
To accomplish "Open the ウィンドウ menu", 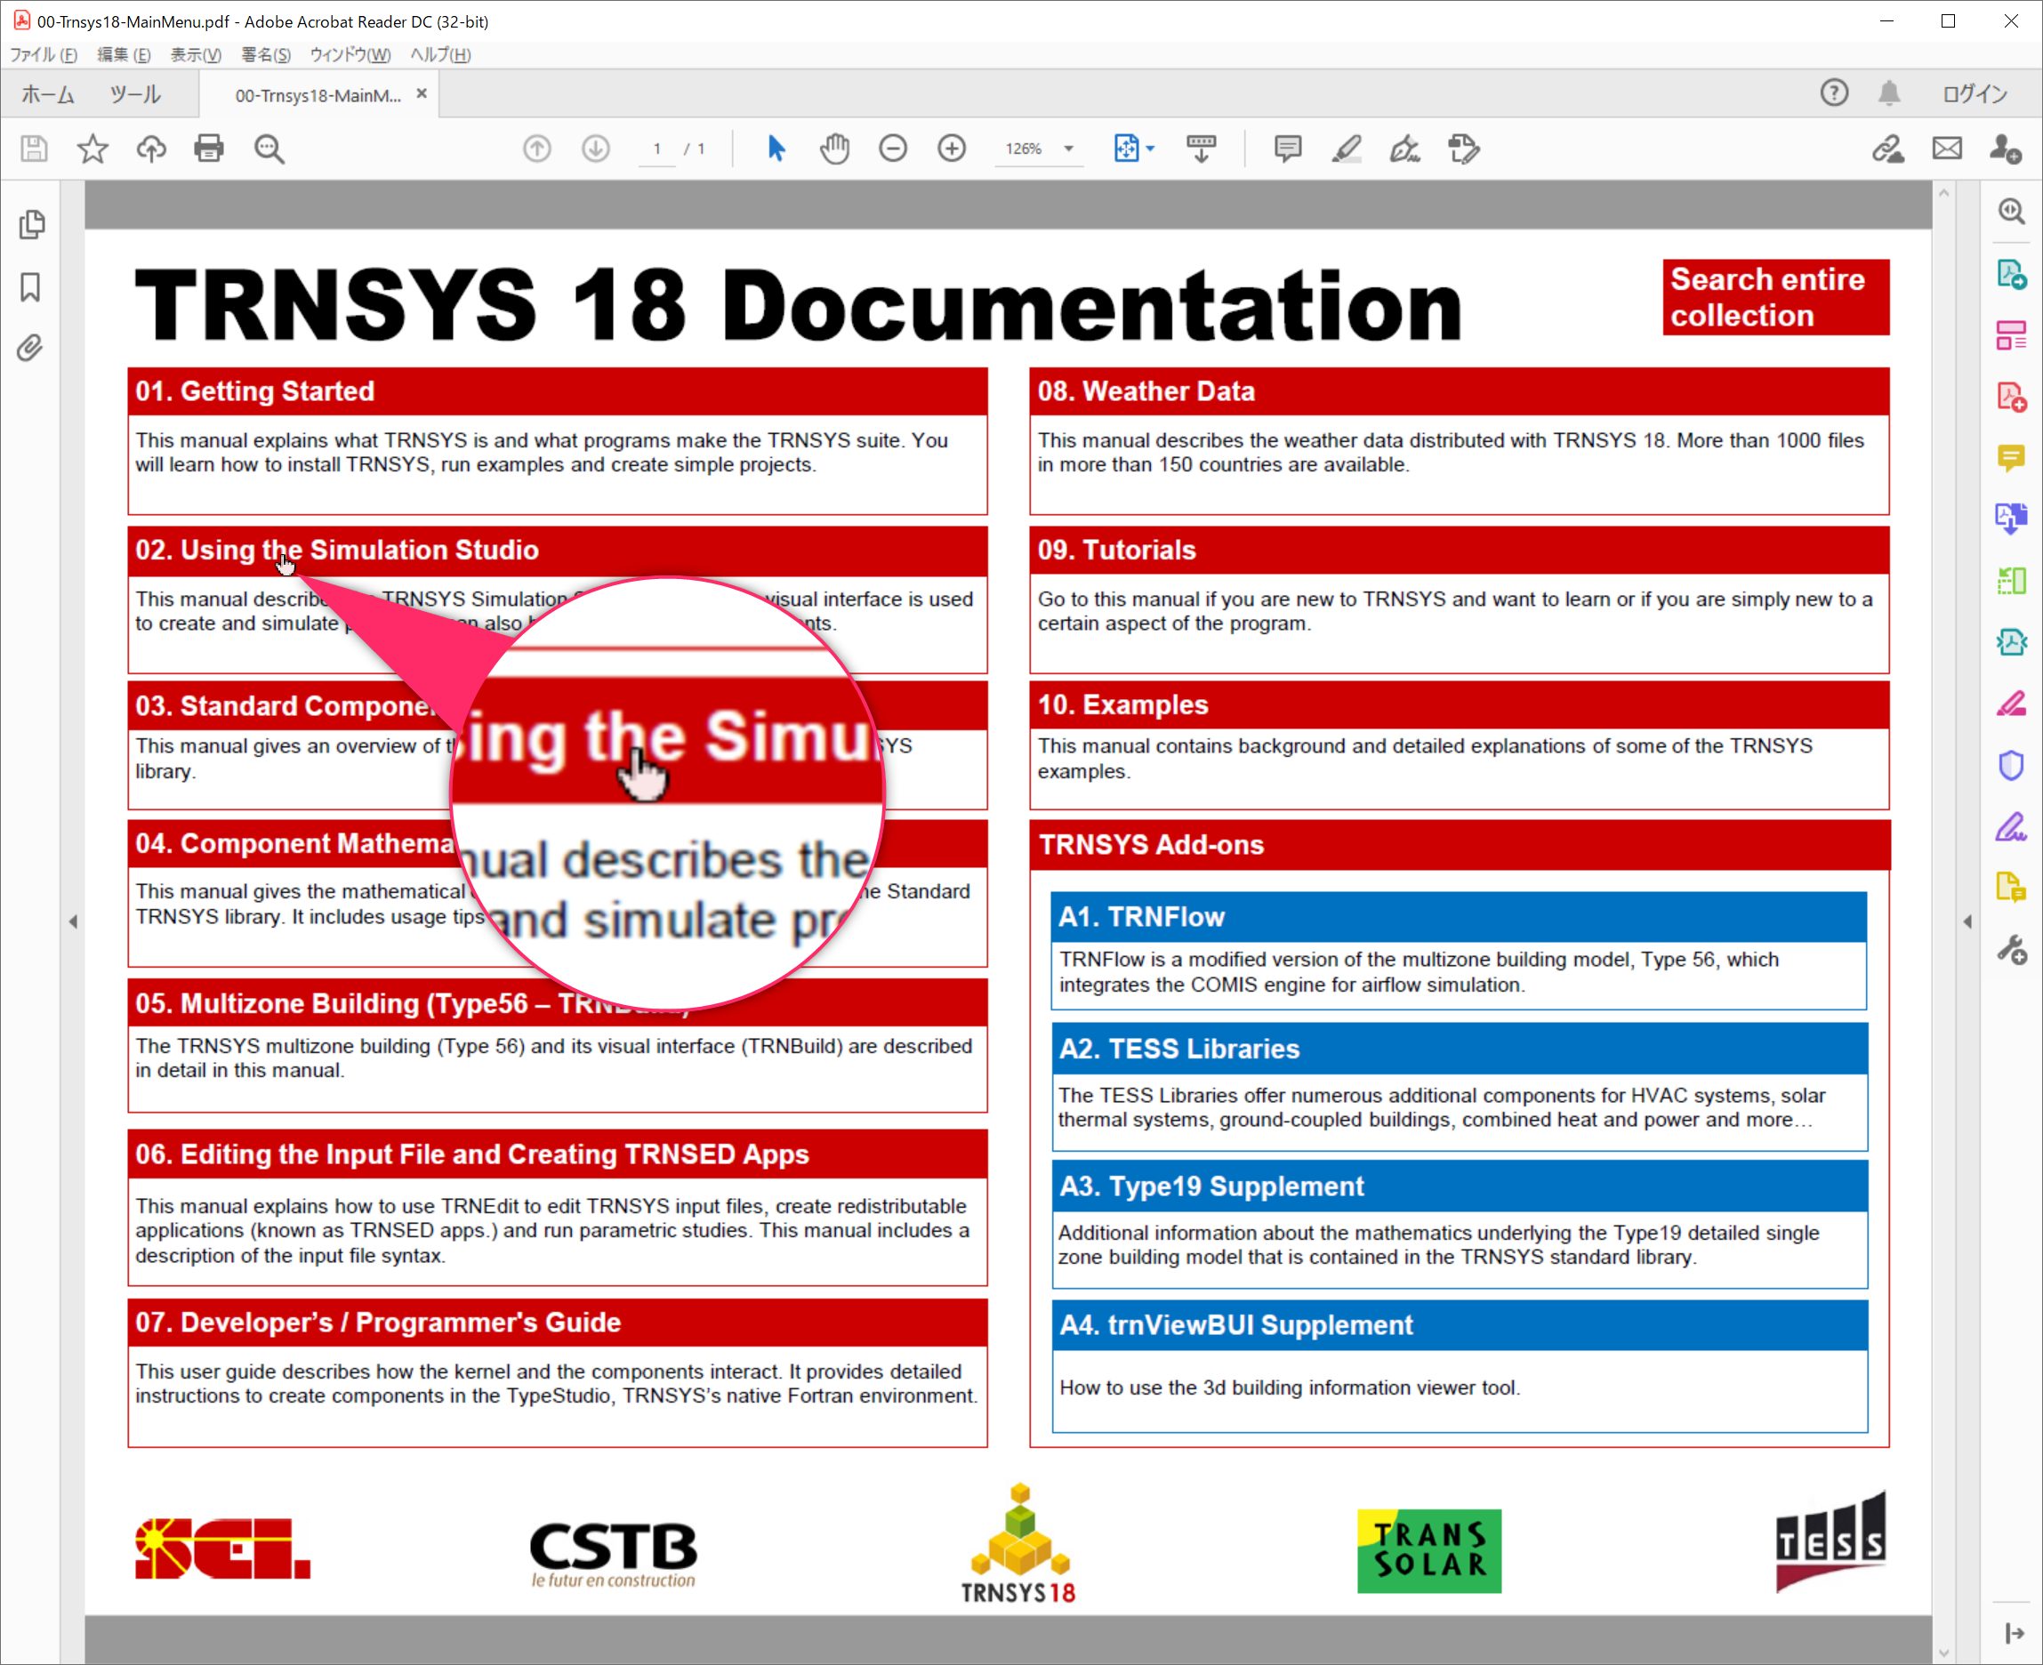I will coord(350,54).
